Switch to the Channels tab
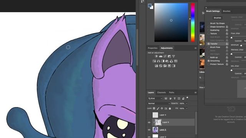The image size is (246, 138). (161, 93)
